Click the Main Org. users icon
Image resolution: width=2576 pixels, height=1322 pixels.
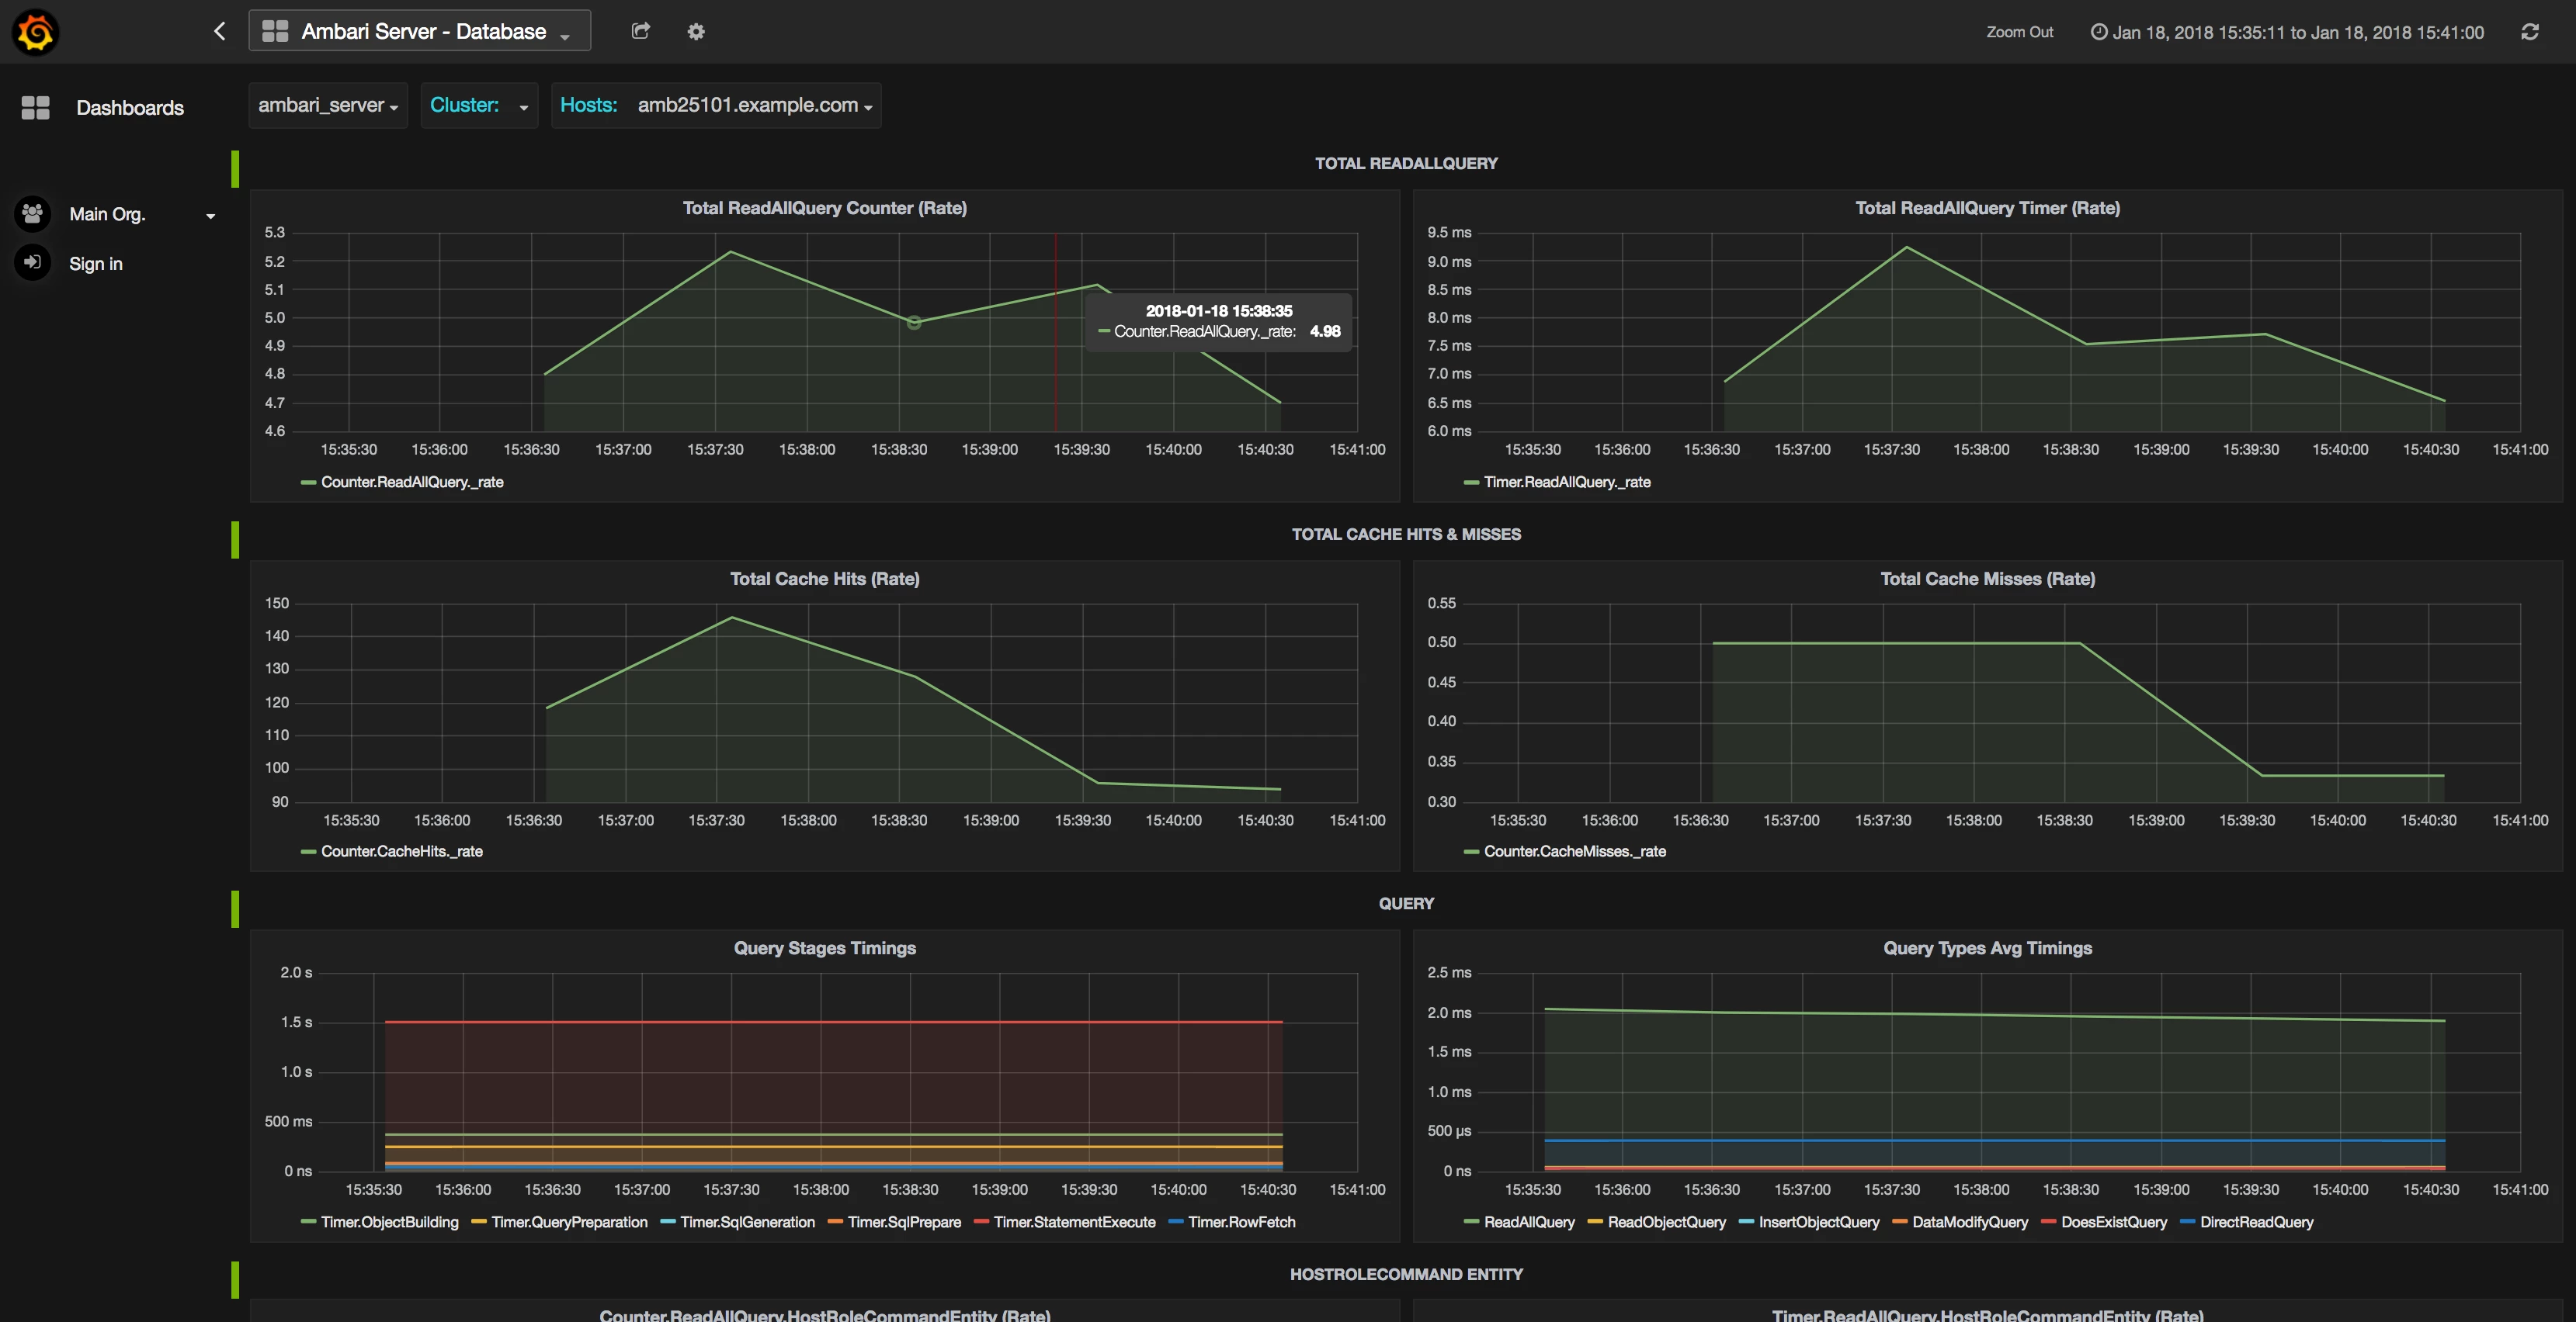pos(33,213)
